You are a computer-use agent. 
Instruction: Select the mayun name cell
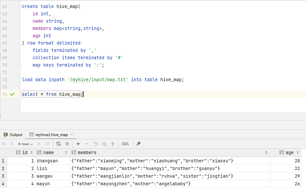(x=53, y=184)
